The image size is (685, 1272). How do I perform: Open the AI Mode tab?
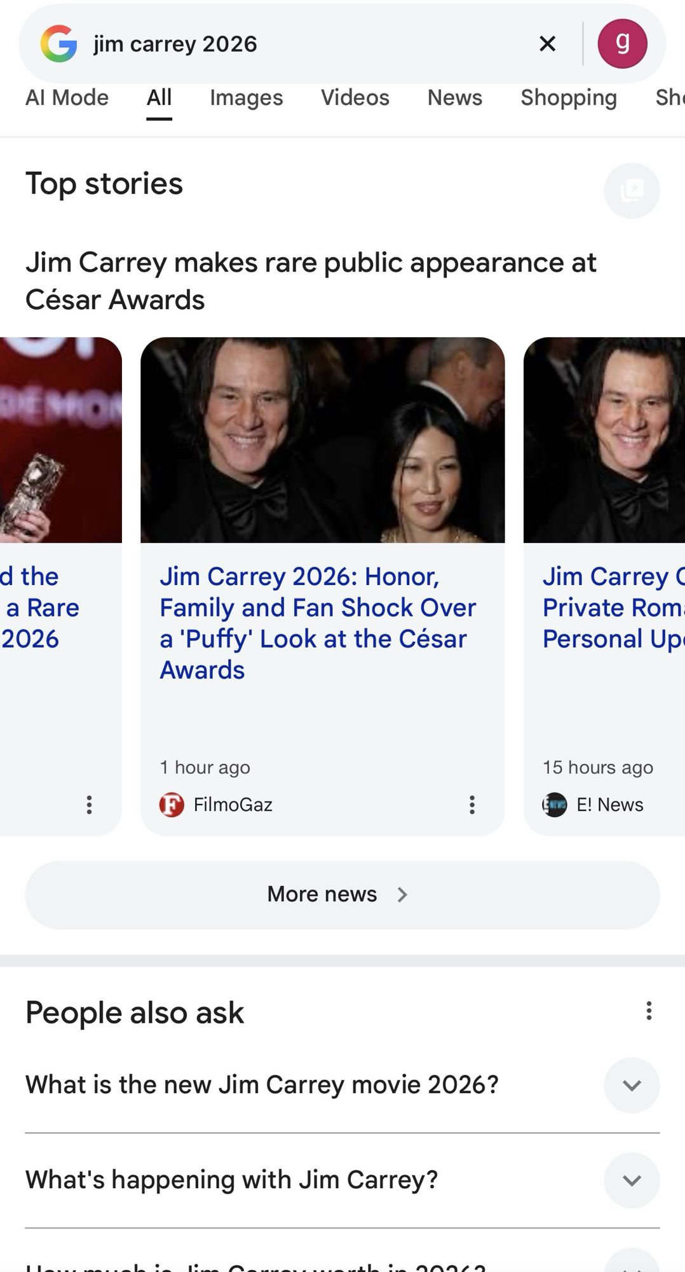67,97
